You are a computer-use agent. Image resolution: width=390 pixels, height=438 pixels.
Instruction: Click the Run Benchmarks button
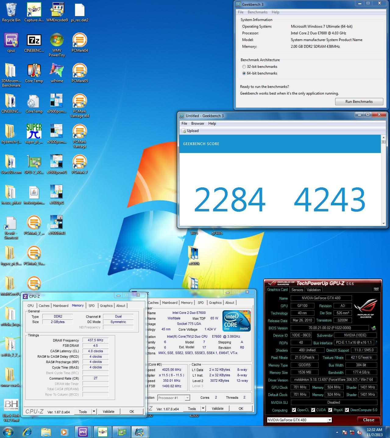[359, 102]
